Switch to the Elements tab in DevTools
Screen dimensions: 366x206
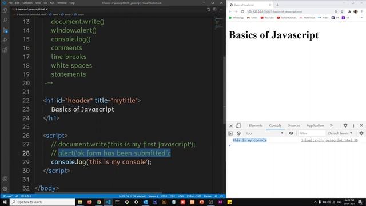[256, 125]
